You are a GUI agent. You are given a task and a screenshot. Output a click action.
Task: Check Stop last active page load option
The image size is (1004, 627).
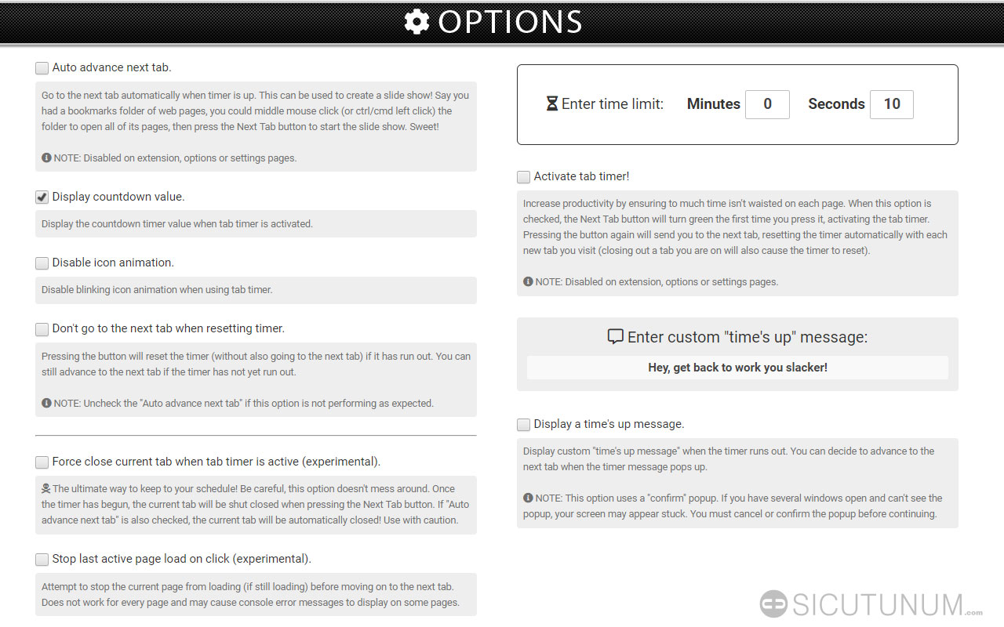point(42,560)
